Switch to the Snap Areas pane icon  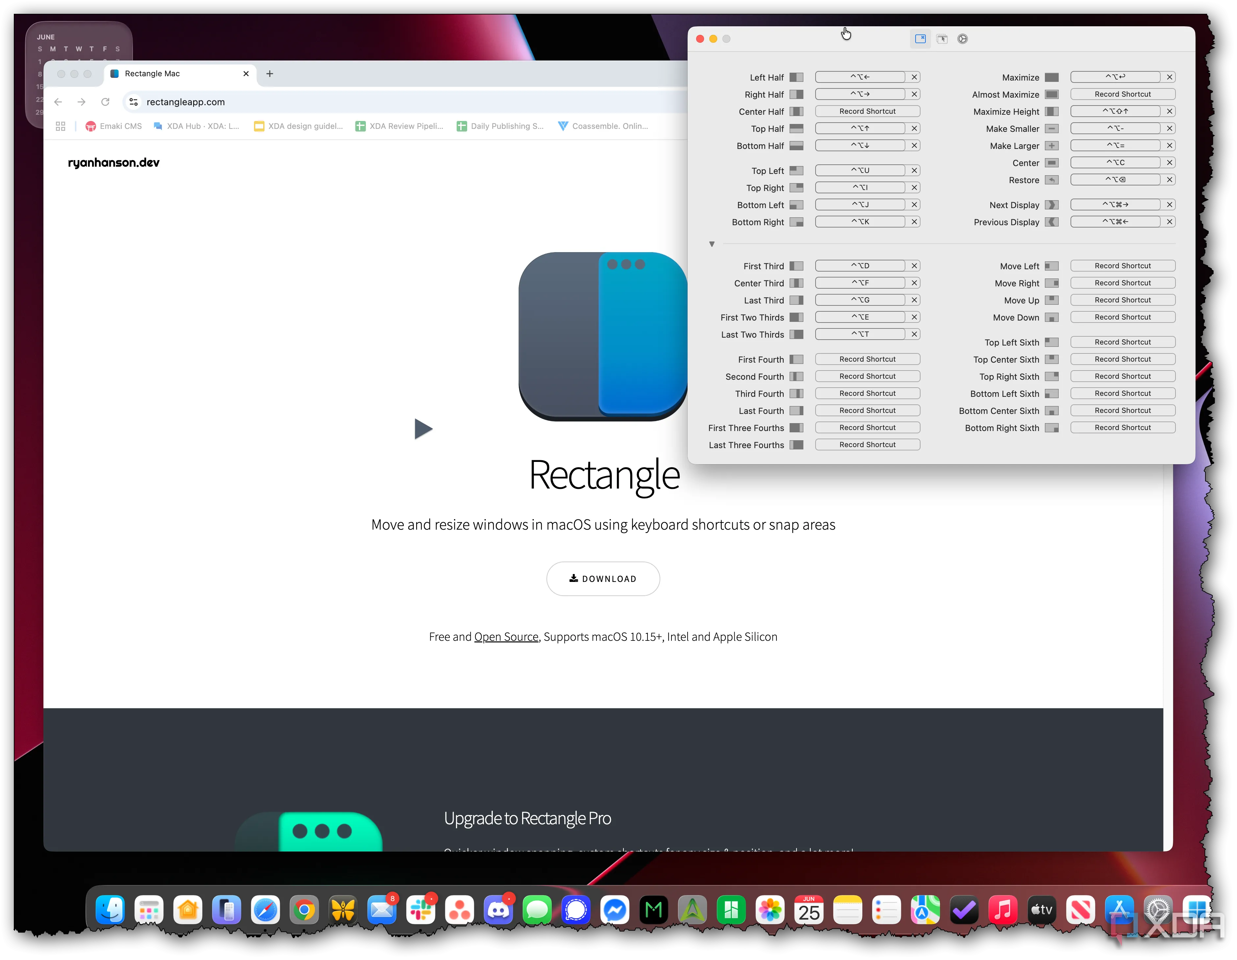click(942, 38)
